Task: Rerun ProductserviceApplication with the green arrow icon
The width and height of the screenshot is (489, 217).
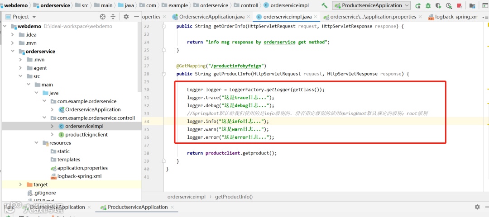Action: pos(418,5)
